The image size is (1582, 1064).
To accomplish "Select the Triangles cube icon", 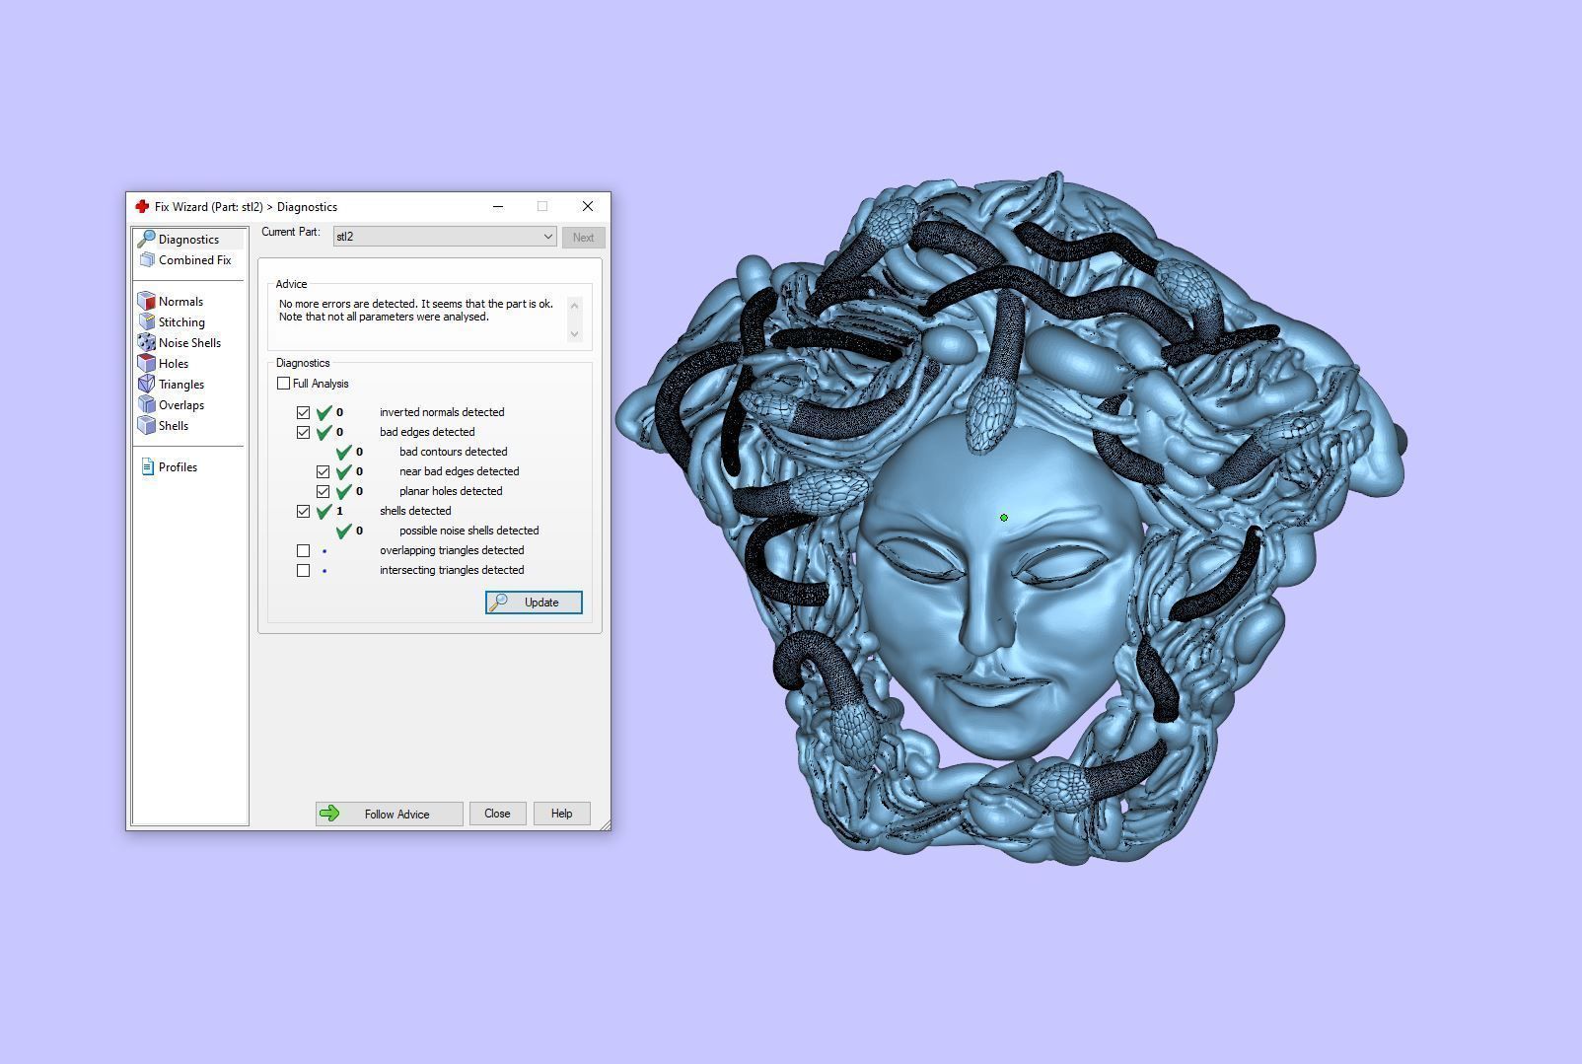I will point(147,384).
